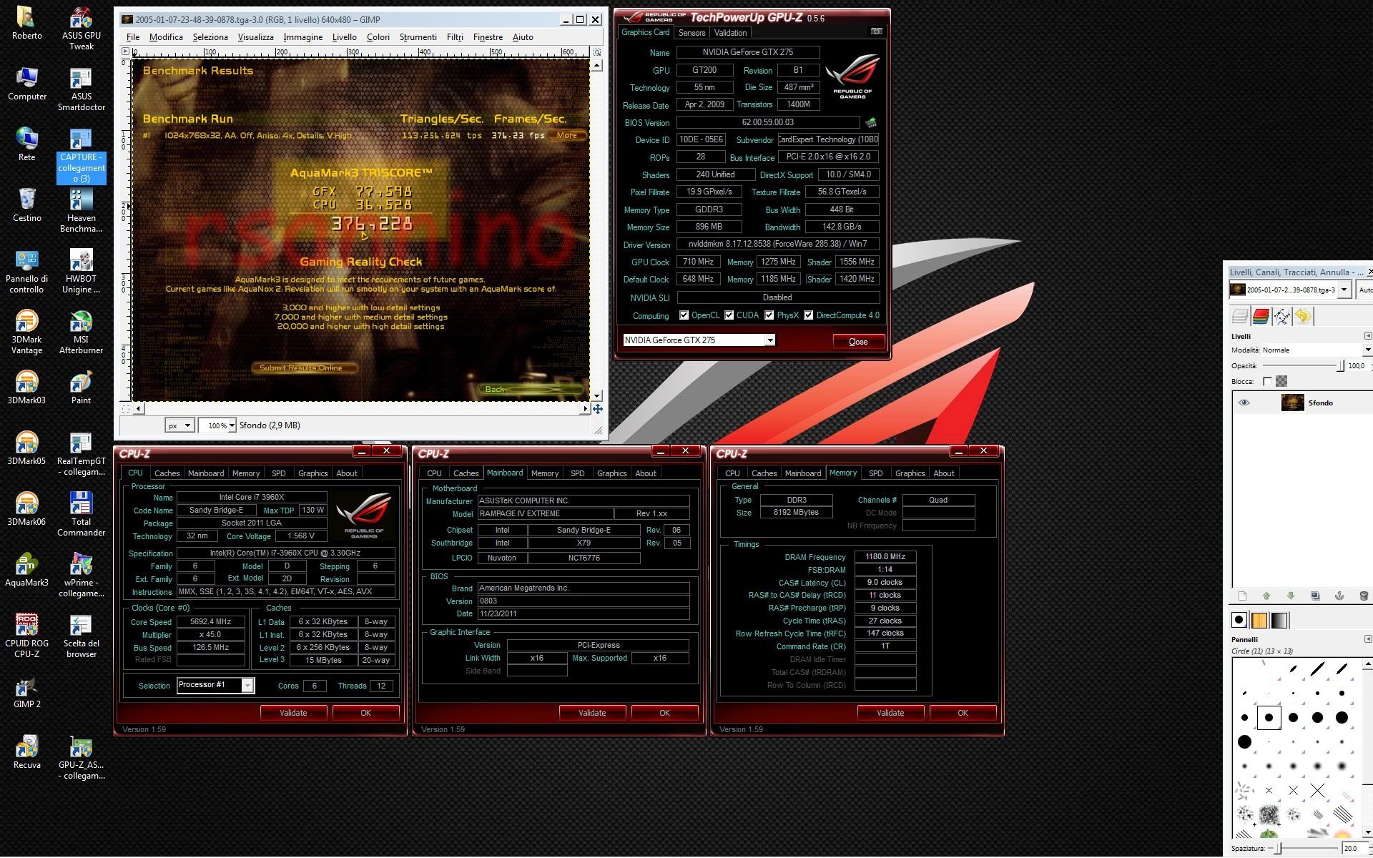This screenshot has width=1373, height=858.
Task: Open the Total Commander desktop icon
Action: (x=81, y=514)
